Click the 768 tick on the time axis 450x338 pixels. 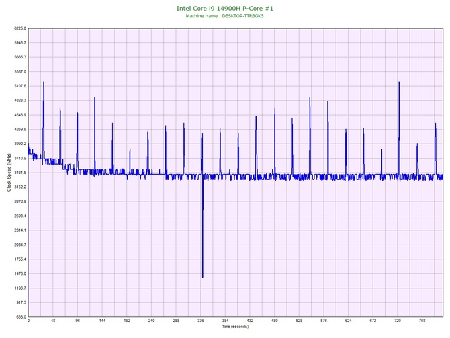[x=422, y=321]
